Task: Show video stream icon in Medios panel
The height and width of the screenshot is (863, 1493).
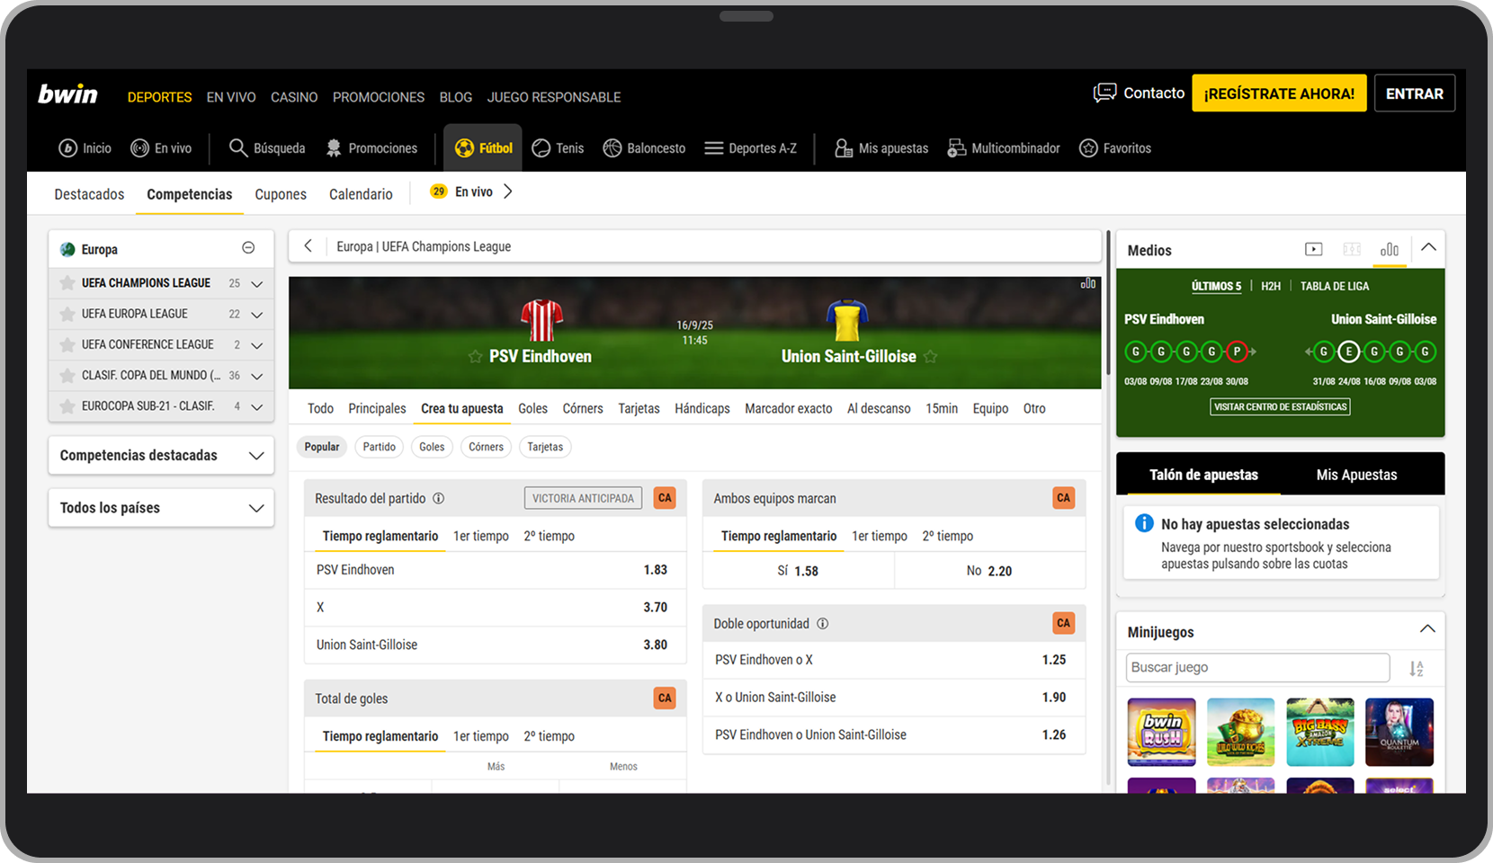Action: coord(1313,249)
